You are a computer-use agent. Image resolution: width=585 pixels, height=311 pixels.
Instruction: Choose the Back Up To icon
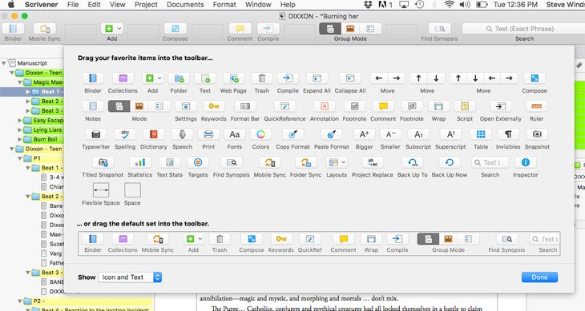pyautogui.click(x=412, y=162)
